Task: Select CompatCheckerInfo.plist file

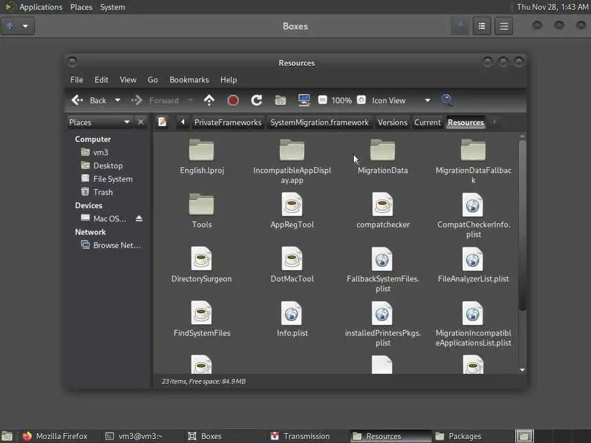Action: point(473,216)
